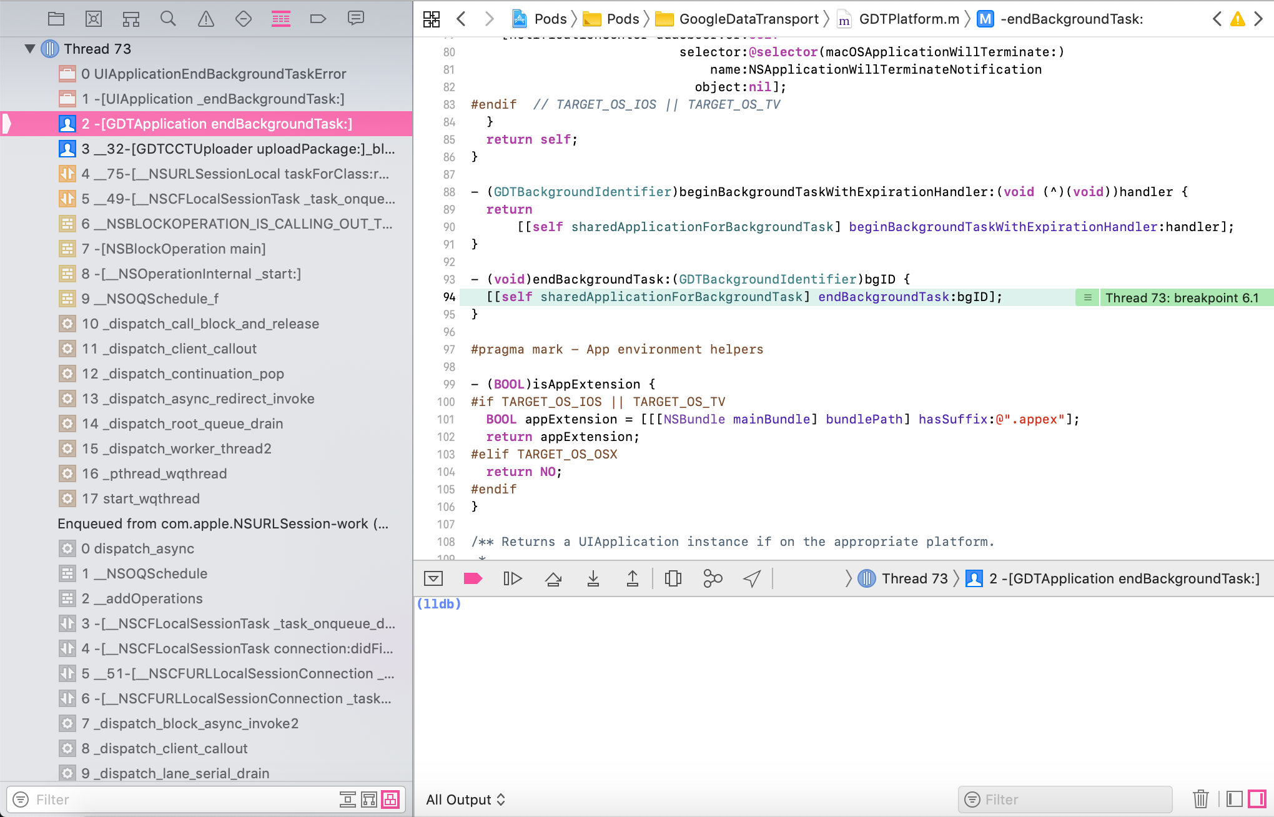This screenshot has width=1274, height=817.
Task: Click the simulate location icon
Action: [x=752, y=578]
